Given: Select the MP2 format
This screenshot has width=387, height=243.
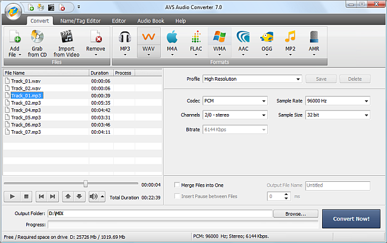Looking at the screenshot, I should pos(291,43).
